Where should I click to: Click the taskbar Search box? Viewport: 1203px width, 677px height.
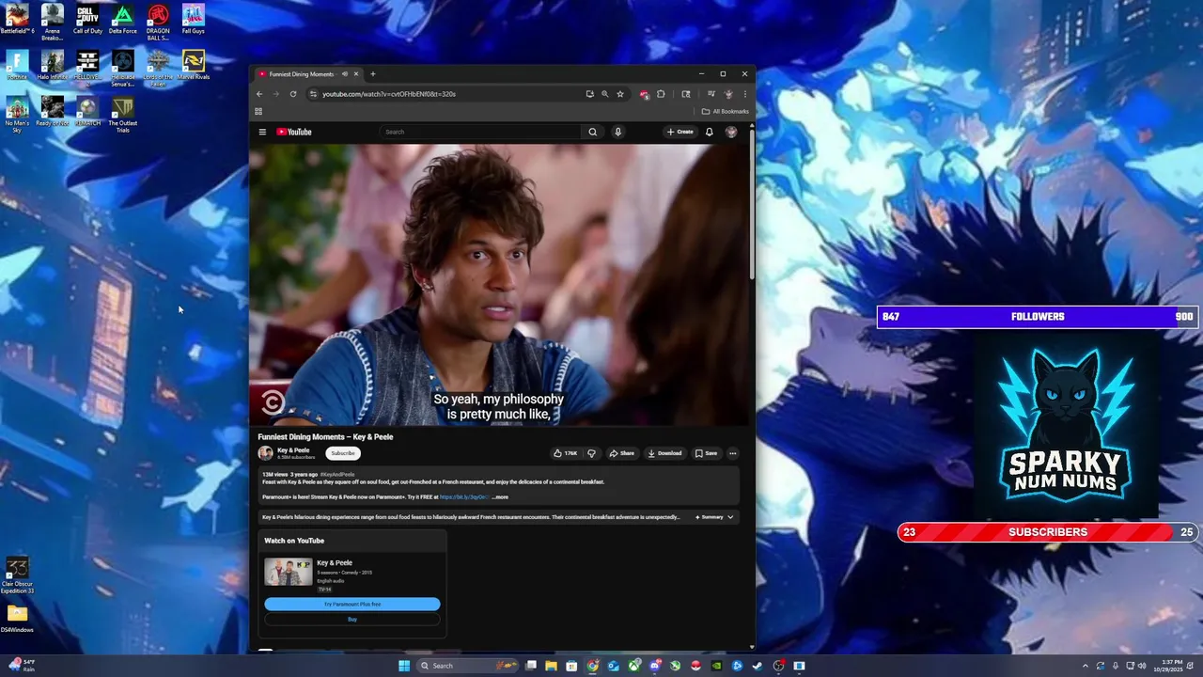467,666
